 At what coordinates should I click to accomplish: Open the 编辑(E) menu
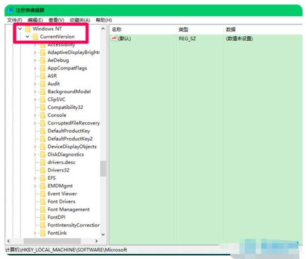35,20
